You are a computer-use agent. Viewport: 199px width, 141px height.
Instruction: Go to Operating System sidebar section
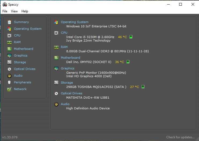(x=28, y=29)
